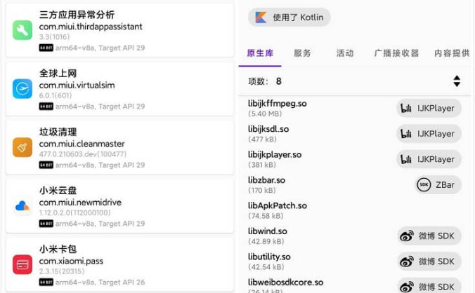Click the Target API 26 text
The height and width of the screenshot is (293, 475).
122,282
